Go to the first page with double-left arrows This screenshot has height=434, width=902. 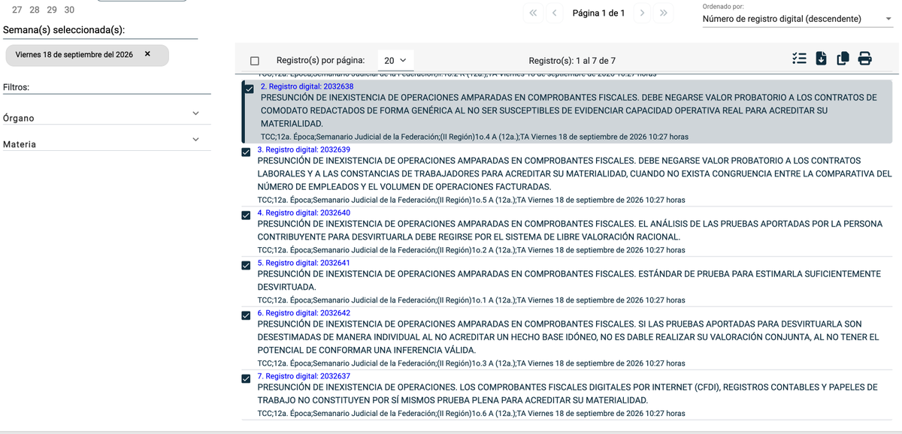pos(533,13)
